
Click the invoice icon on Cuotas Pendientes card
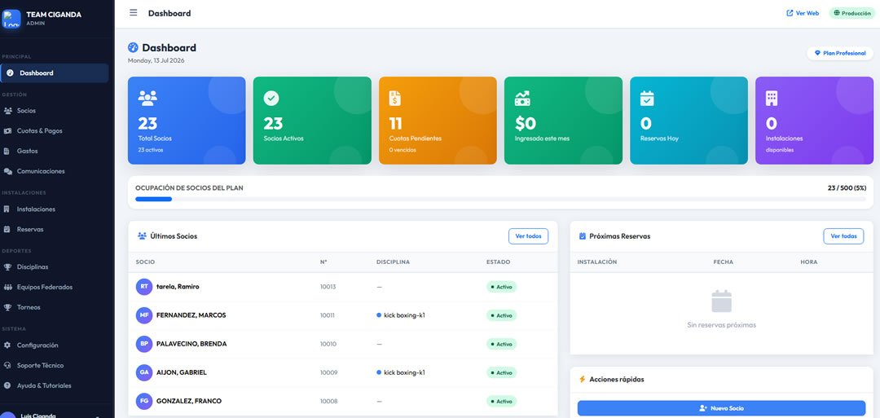pos(395,99)
